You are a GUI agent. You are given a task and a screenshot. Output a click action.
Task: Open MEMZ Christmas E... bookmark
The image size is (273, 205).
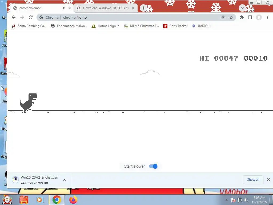[x=141, y=26]
